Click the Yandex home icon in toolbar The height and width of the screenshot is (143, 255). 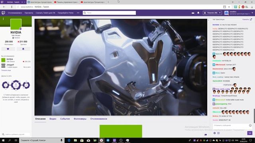pos(12,7)
